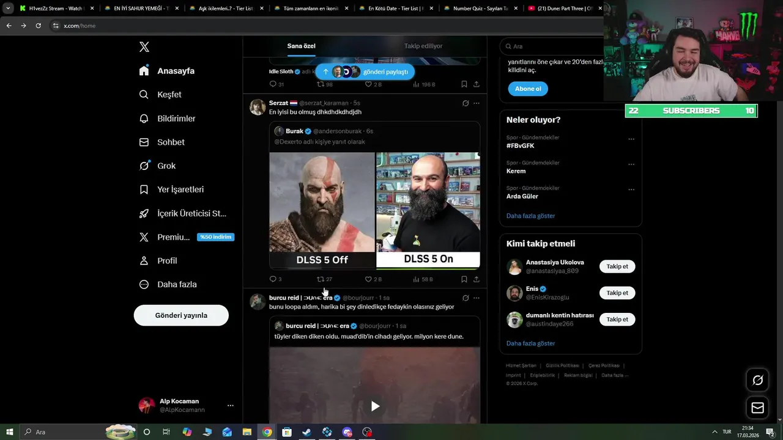Open İçerik Üreticisi Stüdyosu
The height and width of the screenshot is (440, 783).
pyautogui.click(x=183, y=213)
